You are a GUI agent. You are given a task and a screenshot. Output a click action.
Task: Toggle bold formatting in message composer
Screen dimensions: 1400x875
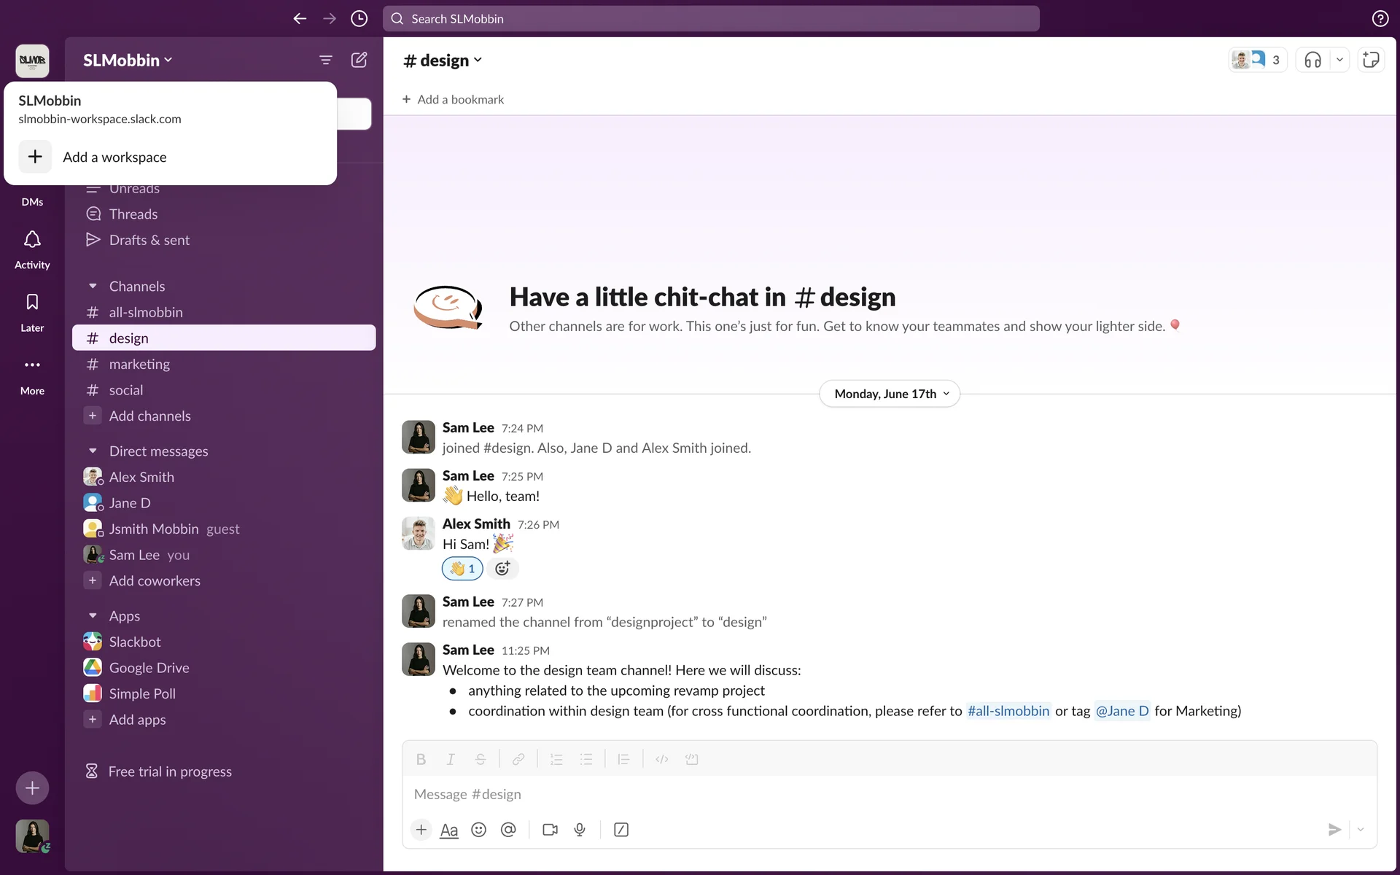click(x=421, y=759)
